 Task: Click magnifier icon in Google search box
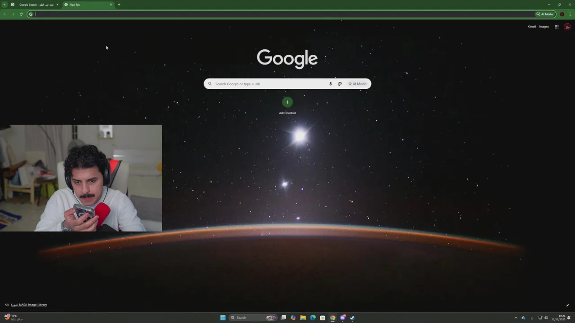210,84
